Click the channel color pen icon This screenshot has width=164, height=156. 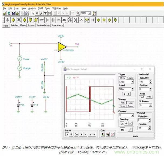tap(131, 130)
